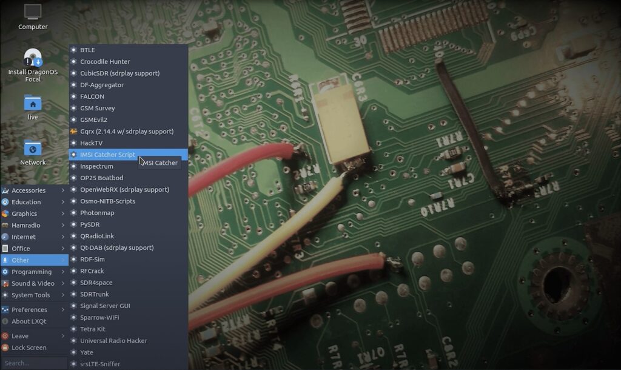Open Crocodile Hunter from the list

tap(105, 62)
